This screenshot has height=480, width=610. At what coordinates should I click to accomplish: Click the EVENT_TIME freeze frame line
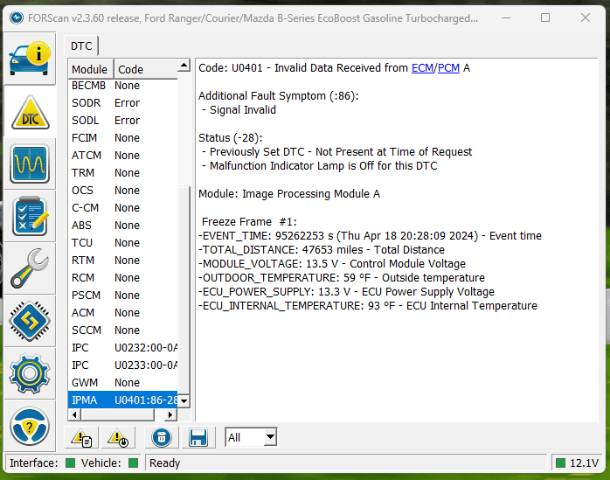(x=370, y=236)
